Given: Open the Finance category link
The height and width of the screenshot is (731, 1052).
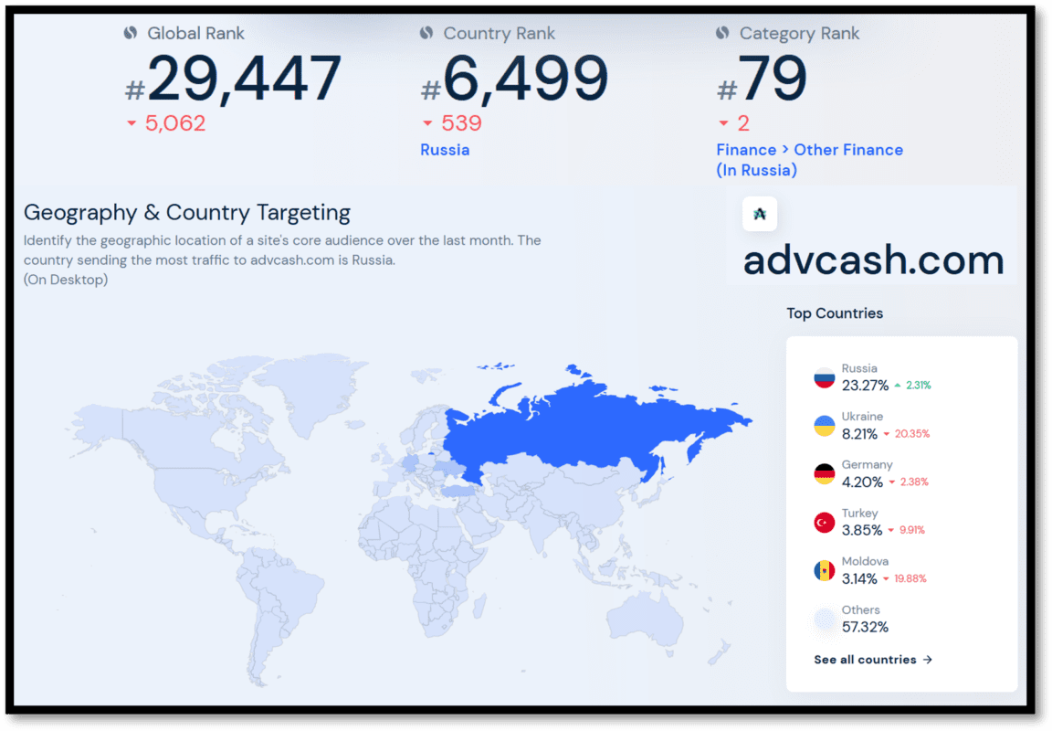Looking at the screenshot, I should [746, 150].
